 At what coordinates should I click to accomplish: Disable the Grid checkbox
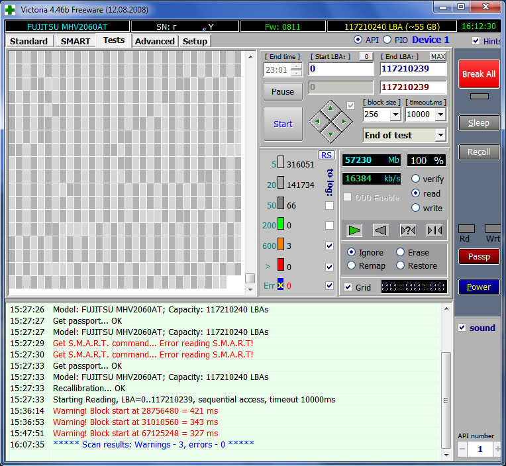(348, 287)
